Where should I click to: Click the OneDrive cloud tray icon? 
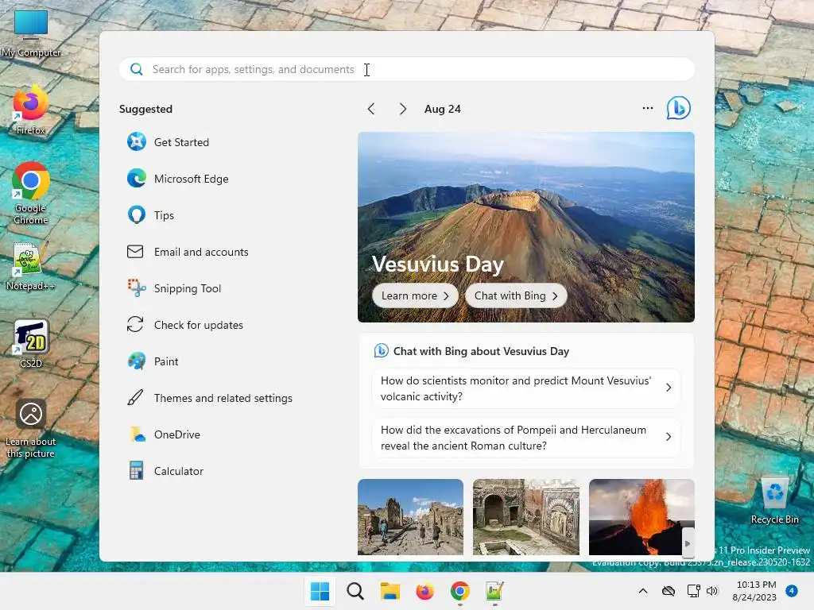pos(669,591)
